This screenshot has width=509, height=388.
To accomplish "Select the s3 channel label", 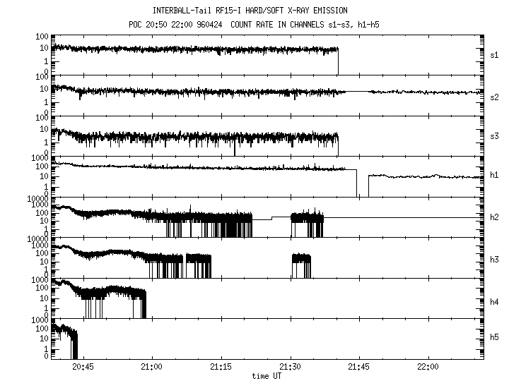I will (x=495, y=137).
